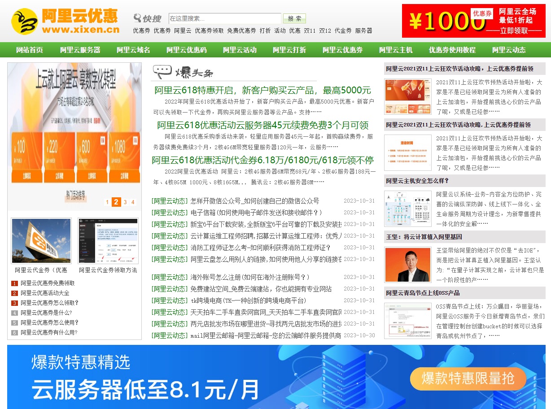Image resolution: width=551 pixels, height=409 pixels.
Task: Open sidebar heading 阿里云青岛节点上线OSS产品
Action: click(x=423, y=293)
